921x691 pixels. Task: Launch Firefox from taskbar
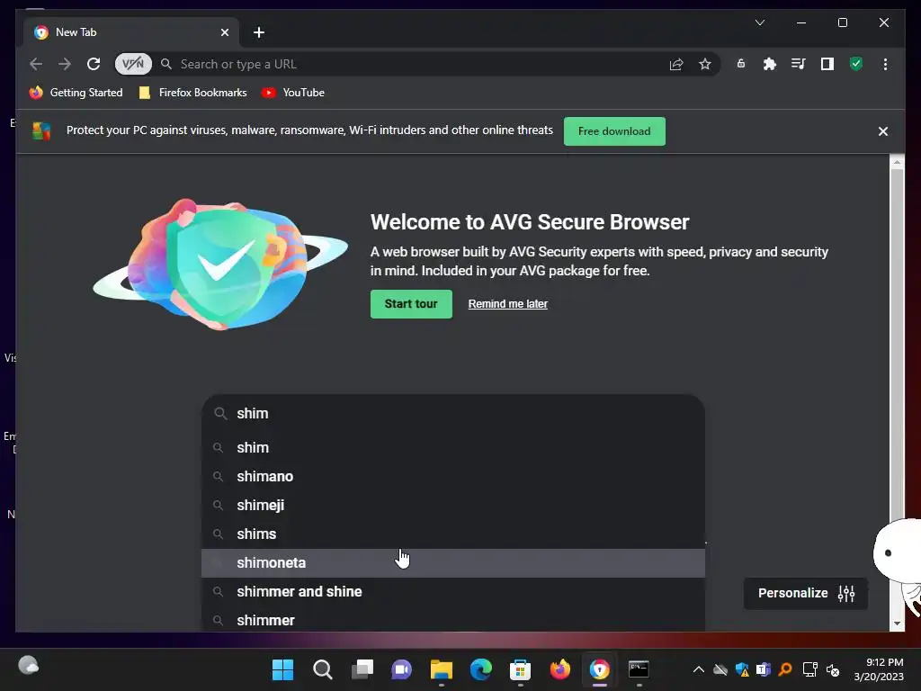click(559, 669)
